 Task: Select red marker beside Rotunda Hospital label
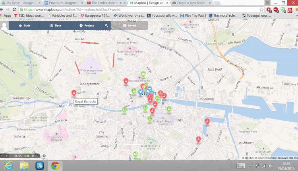coord(126,81)
